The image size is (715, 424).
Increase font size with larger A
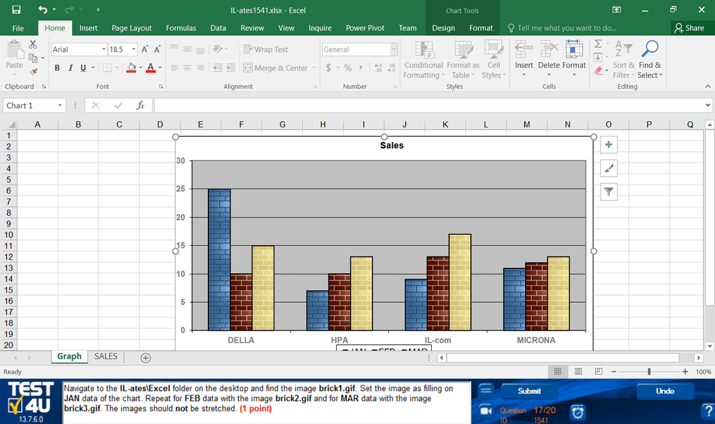pyautogui.click(x=145, y=49)
